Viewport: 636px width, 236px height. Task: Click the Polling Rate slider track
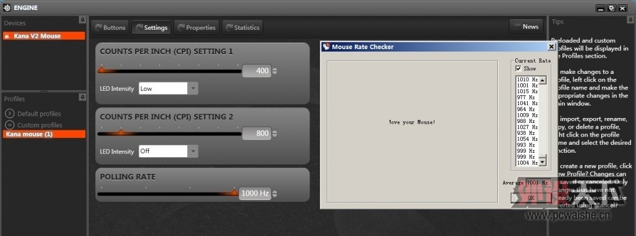pos(168,194)
